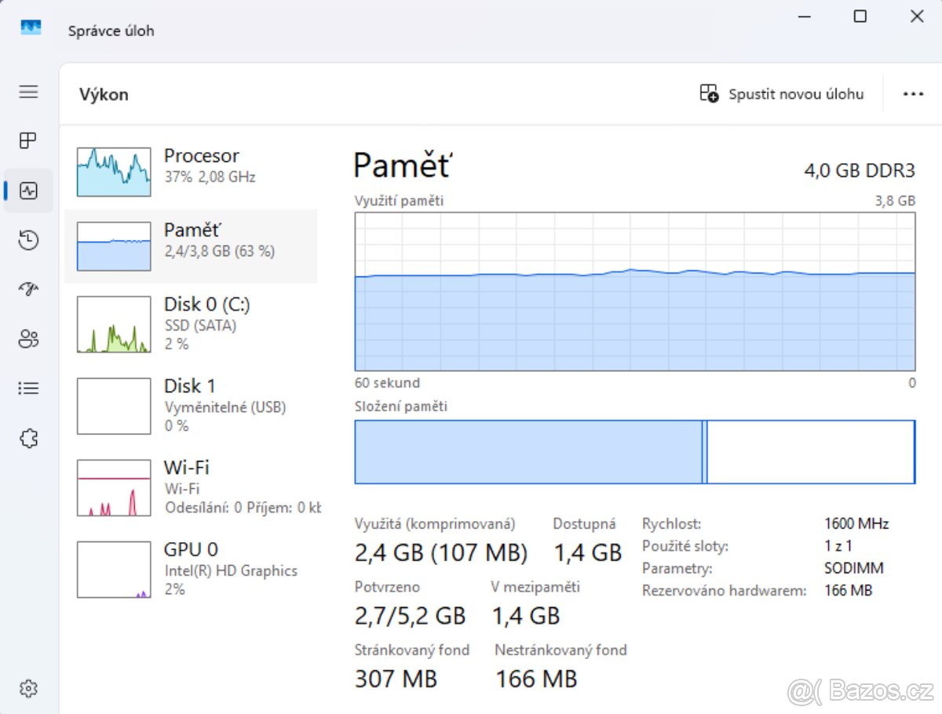Maximize the Task Manager window

[x=860, y=16]
